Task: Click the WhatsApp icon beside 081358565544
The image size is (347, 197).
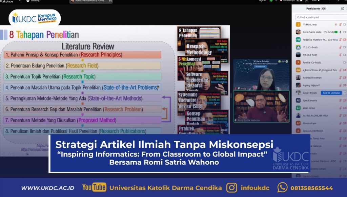Action: click(x=282, y=187)
